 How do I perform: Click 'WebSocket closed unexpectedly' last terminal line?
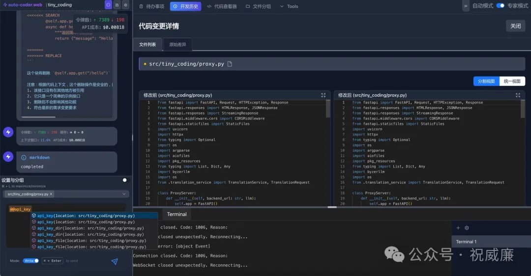pyautogui.click(x=190, y=265)
